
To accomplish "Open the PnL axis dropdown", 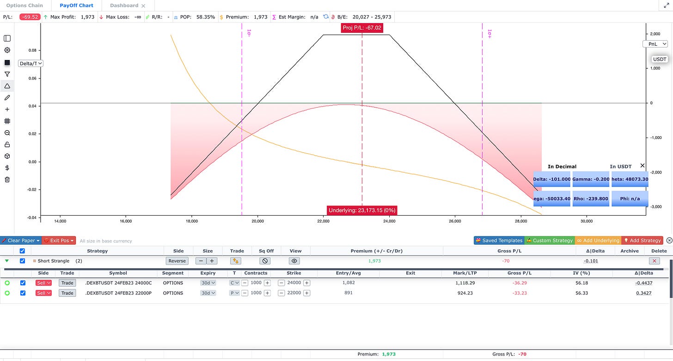I will [655, 44].
